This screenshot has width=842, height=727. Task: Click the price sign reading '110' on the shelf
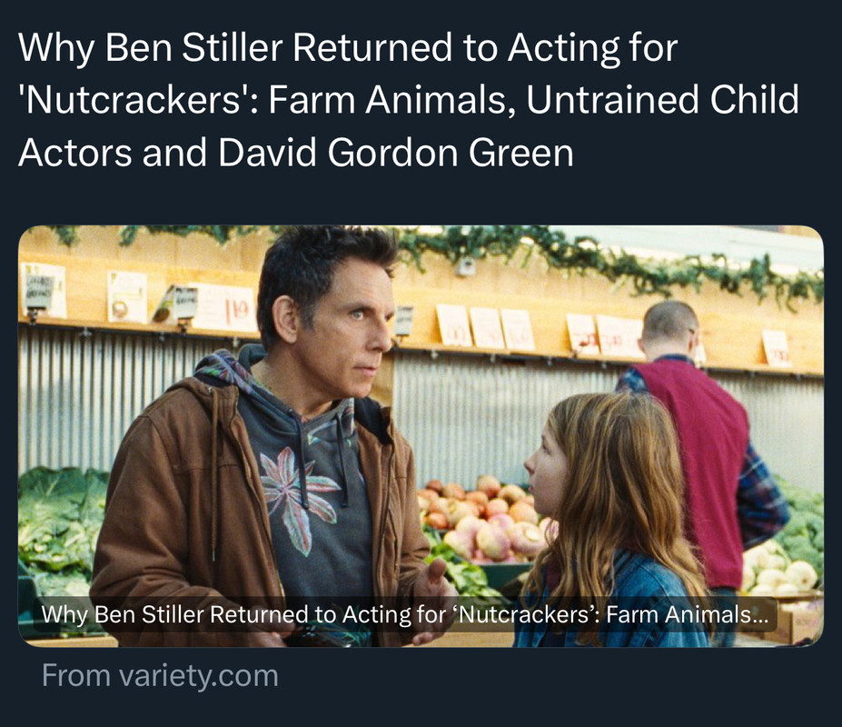coord(225,307)
